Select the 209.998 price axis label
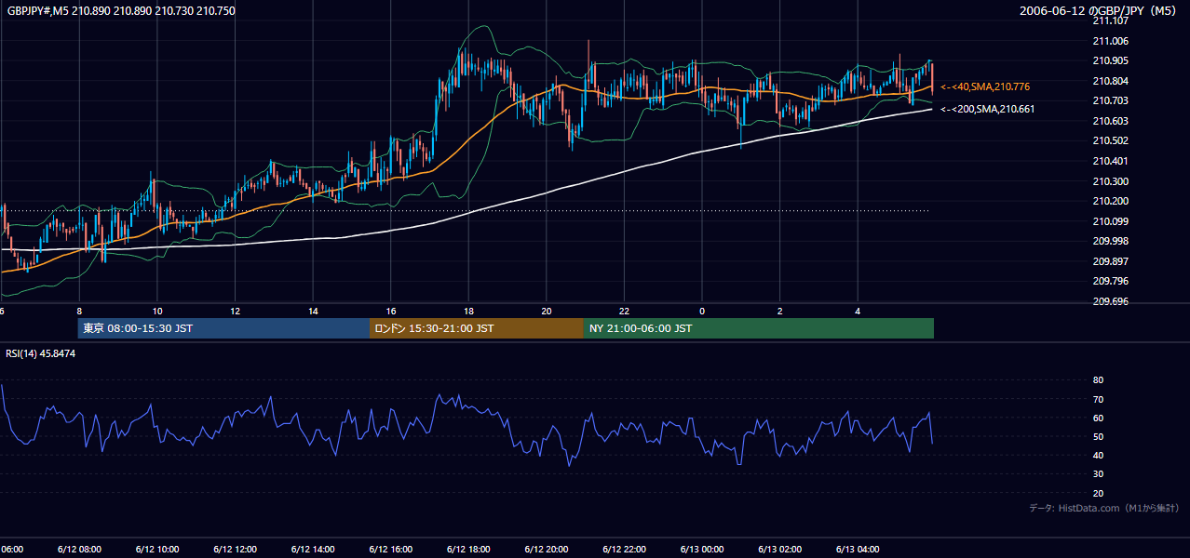The width and height of the screenshot is (1190, 558). pos(1110,241)
